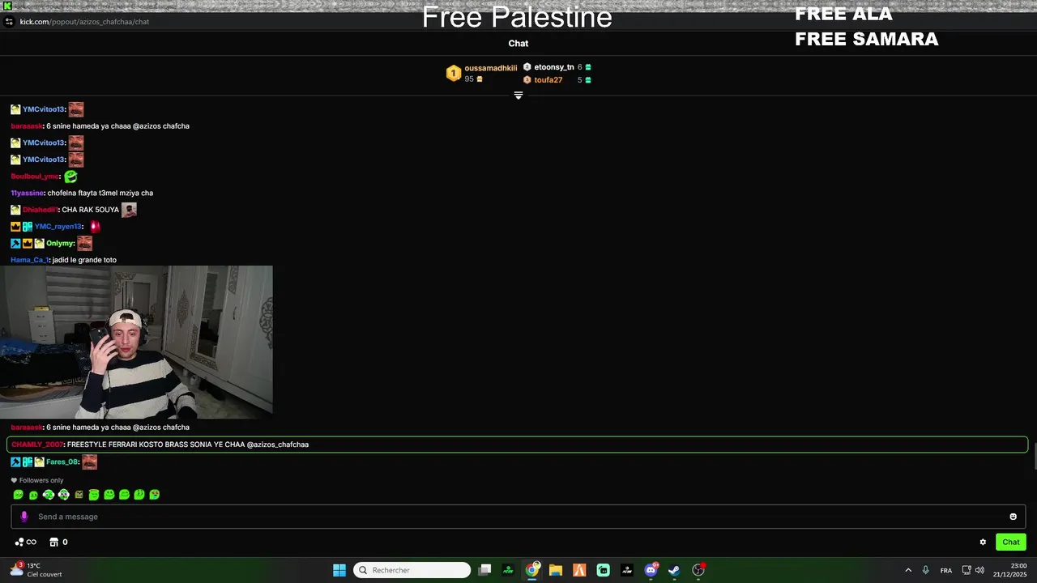Screen dimensions: 1037x583
Task: Click the purple microphone icon in message box
Action: [x=23, y=517]
